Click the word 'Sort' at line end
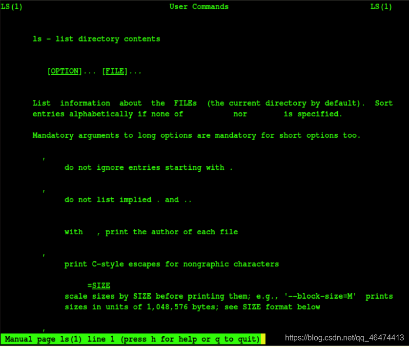409x347 pixels. coord(384,103)
